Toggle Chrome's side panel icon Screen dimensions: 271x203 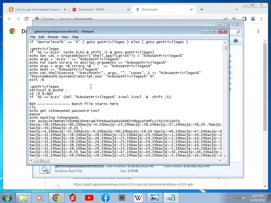click(244, 19)
